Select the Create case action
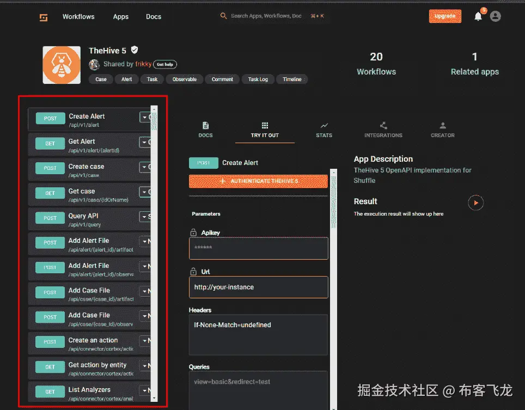 pos(89,170)
